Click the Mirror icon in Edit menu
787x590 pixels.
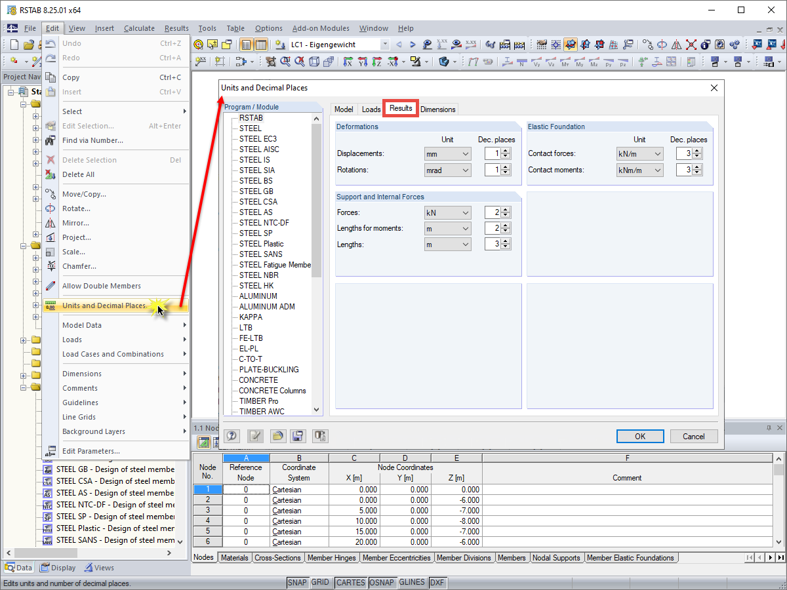[50, 222]
